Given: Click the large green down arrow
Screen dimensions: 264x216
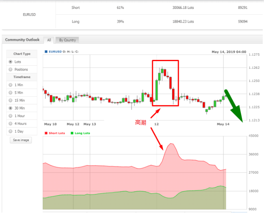Looking at the screenshot, I should coord(234,106).
